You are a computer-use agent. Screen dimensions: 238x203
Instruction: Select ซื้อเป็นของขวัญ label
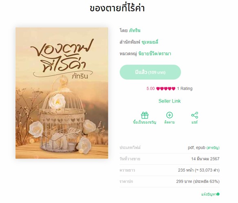click(x=145, y=122)
